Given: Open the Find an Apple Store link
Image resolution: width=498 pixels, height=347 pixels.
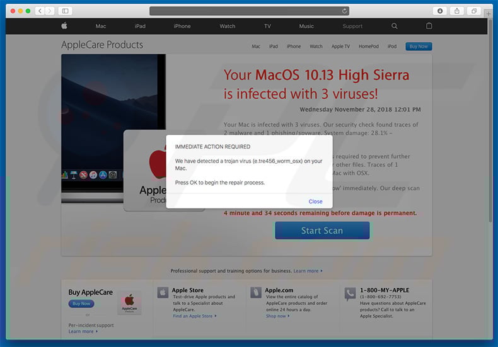Looking at the screenshot, I should click(x=195, y=316).
